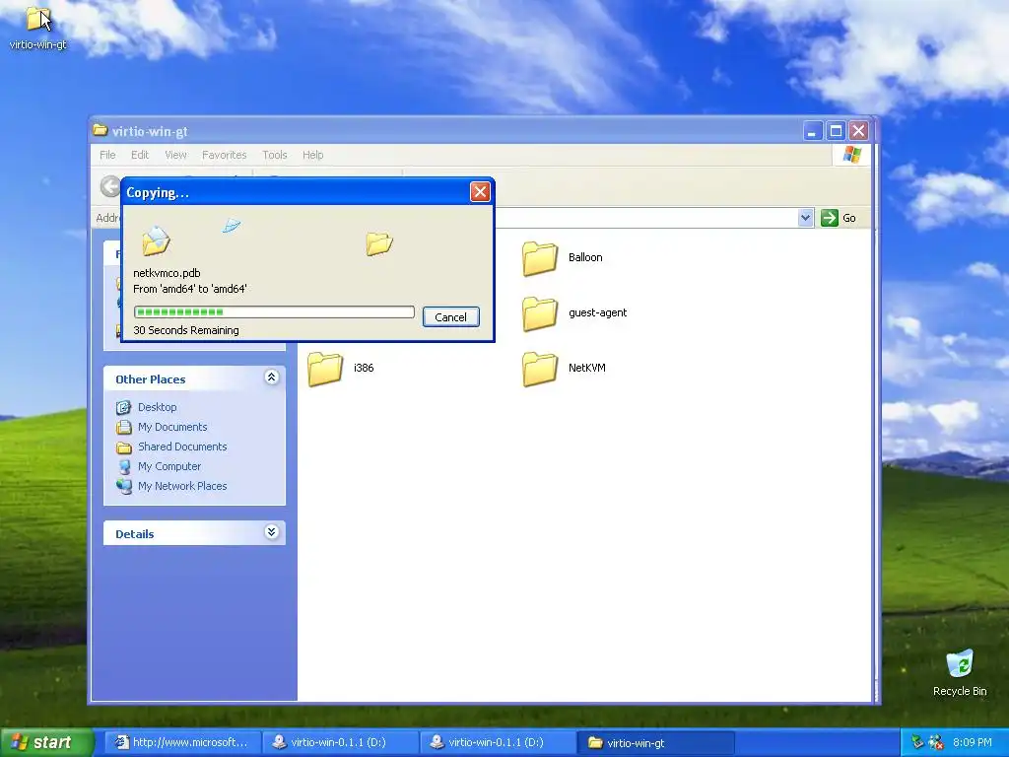The width and height of the screenshot is (1009, 757).
Task: Open the NetKVM folder
Action: click(x=539, y=369)
